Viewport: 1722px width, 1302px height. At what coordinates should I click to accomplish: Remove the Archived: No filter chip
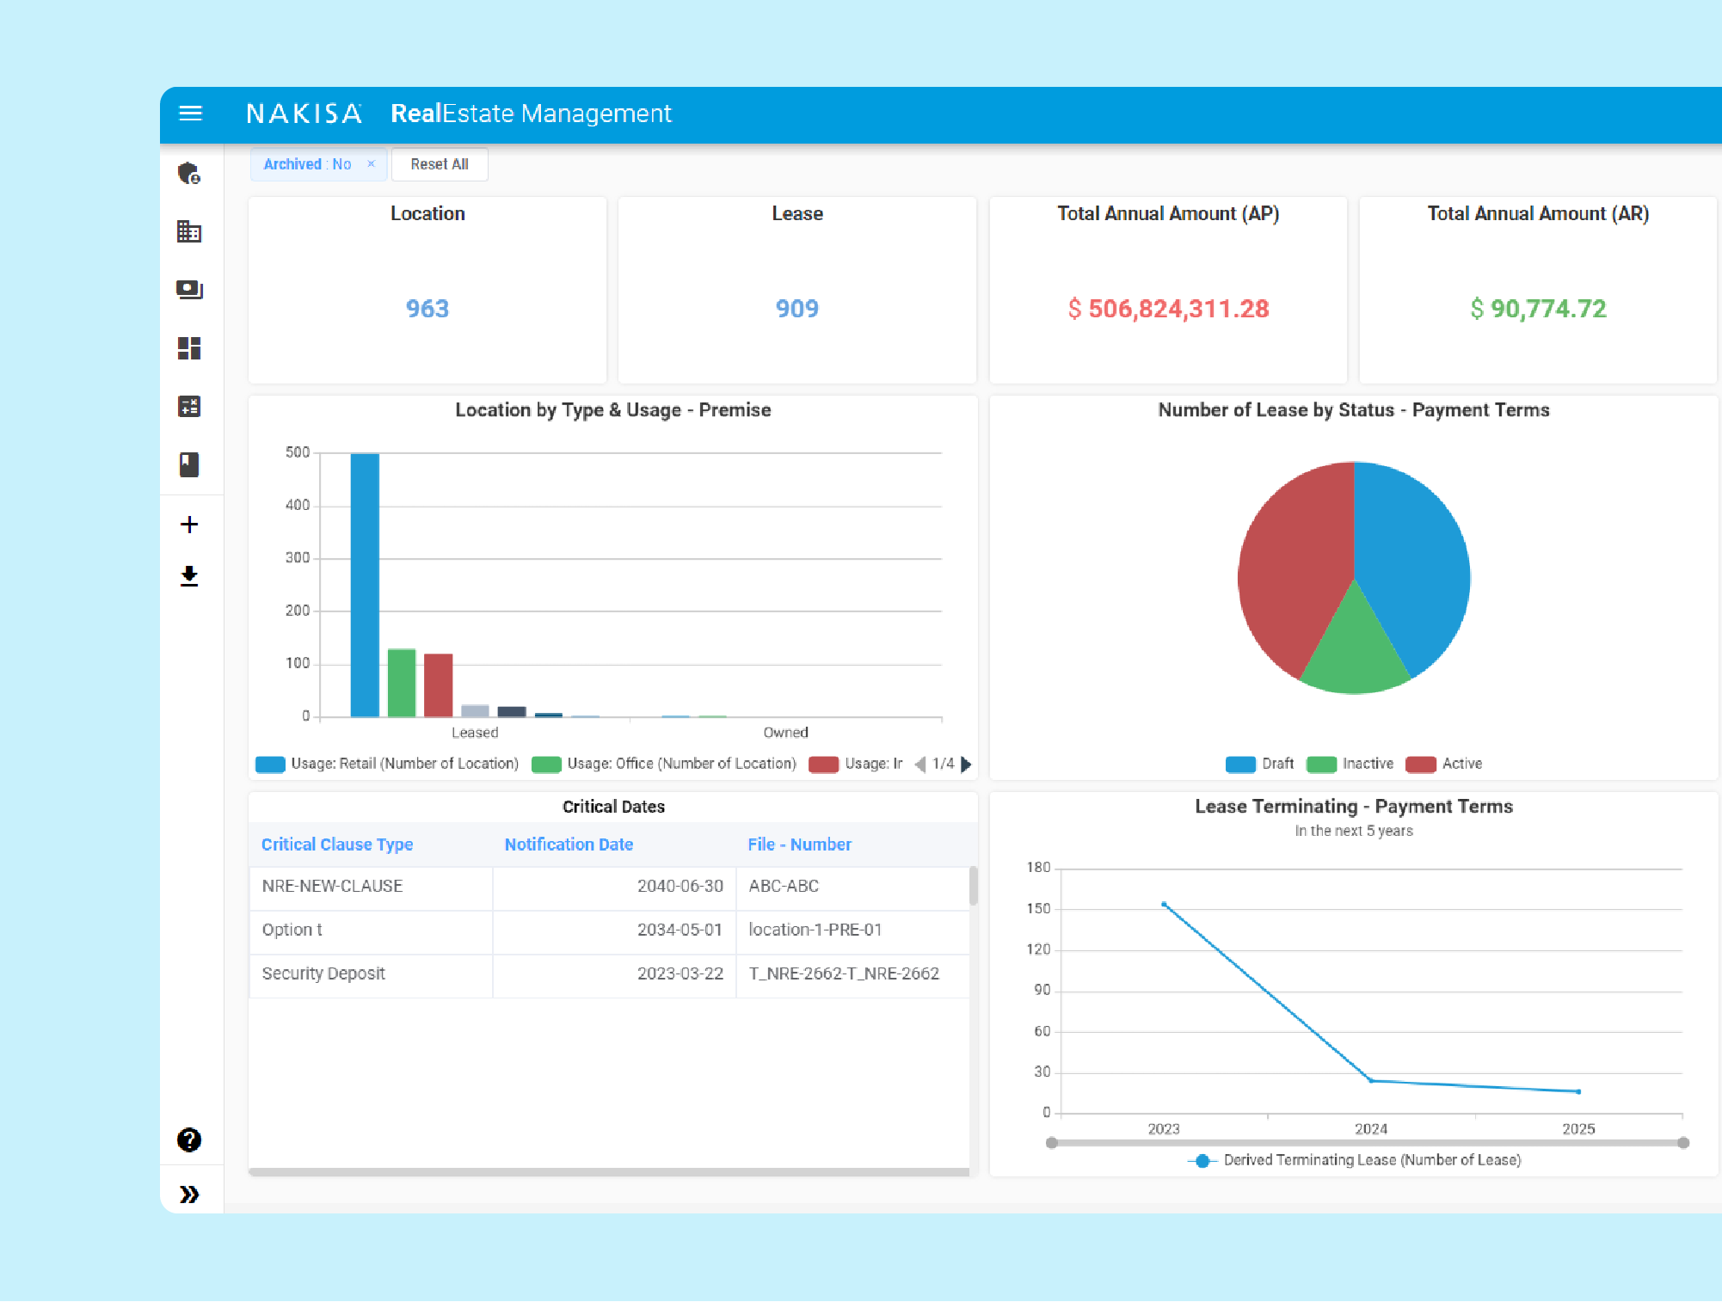tap(371, 164)
